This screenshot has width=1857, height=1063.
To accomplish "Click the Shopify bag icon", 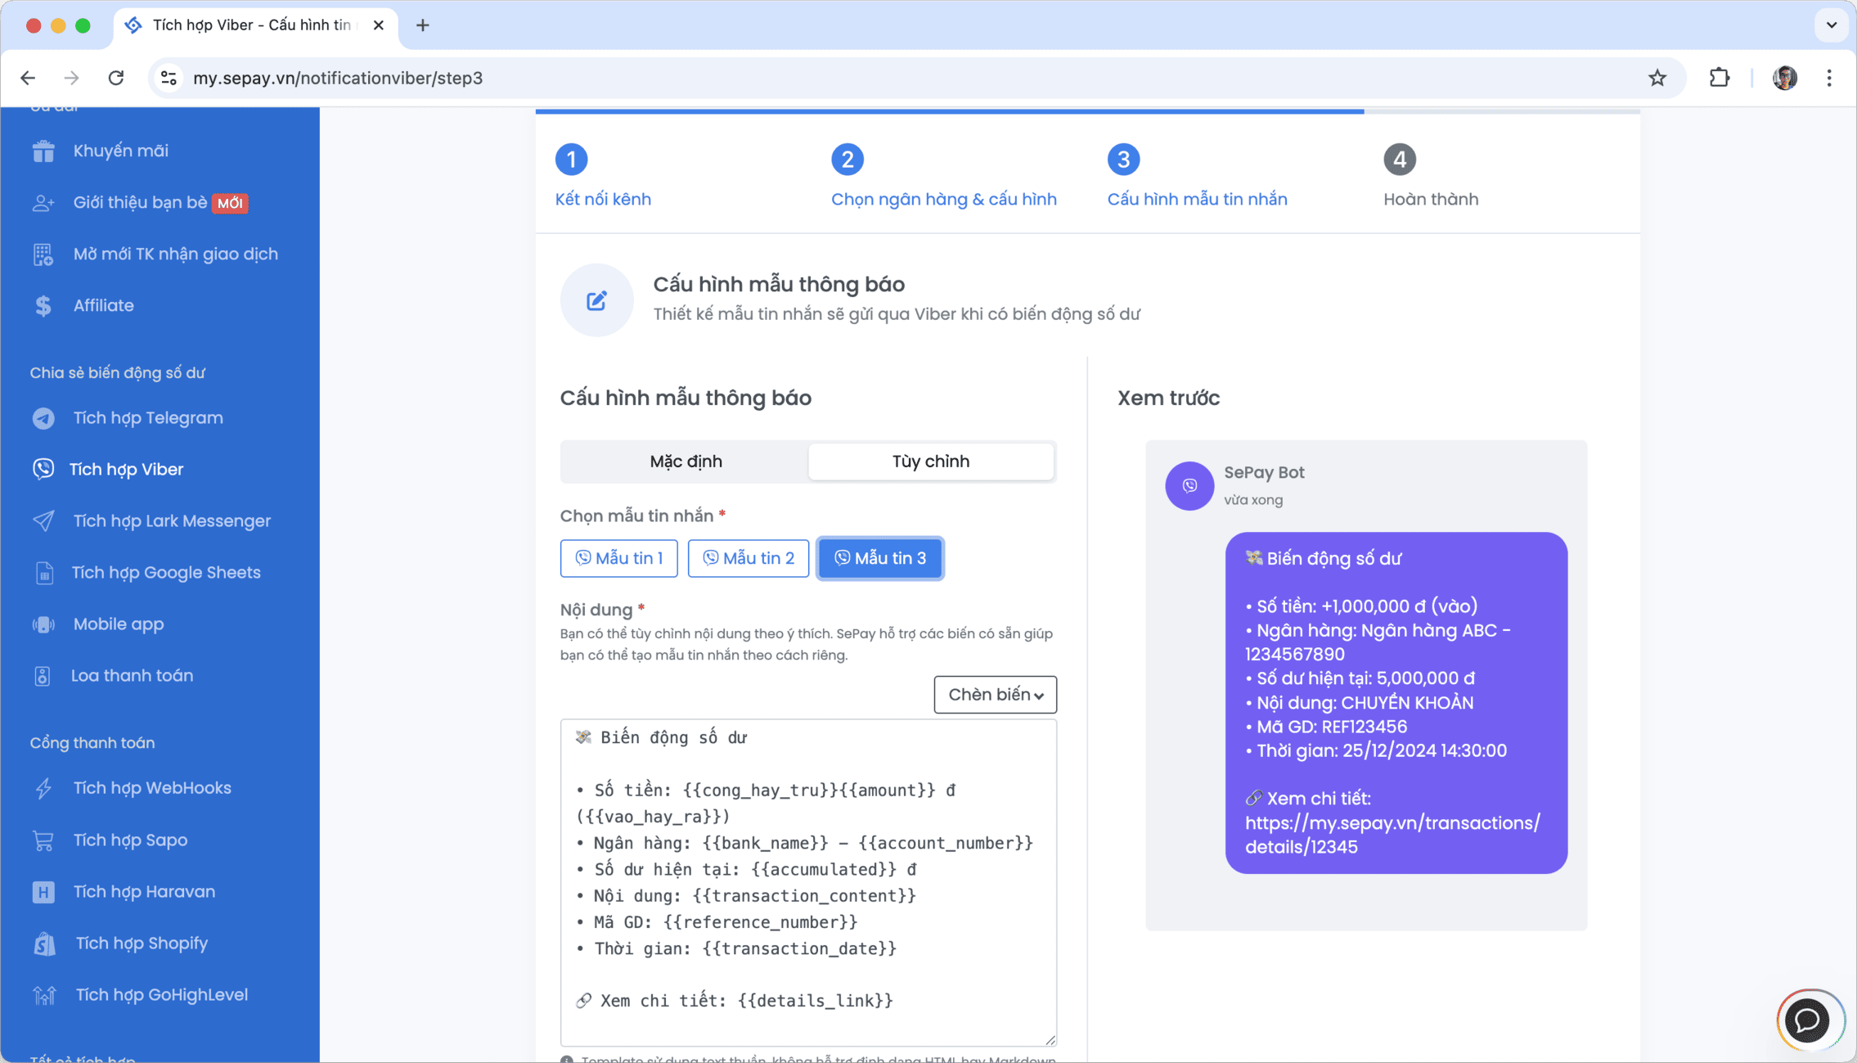I will [x=45, y=944].
